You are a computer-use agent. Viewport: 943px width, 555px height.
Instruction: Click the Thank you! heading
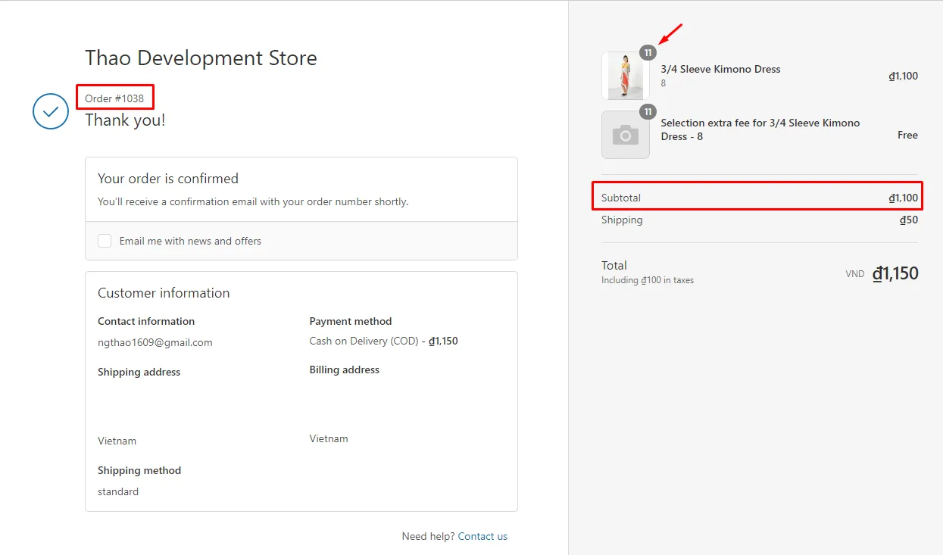(x=125, y=120)
